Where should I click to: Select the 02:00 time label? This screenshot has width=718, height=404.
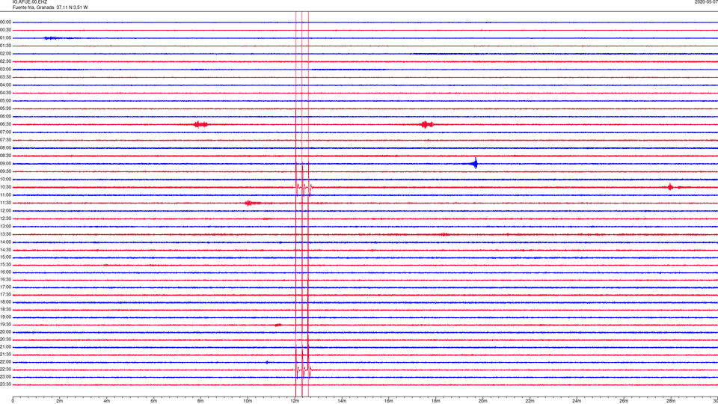(x=6, y=54)
